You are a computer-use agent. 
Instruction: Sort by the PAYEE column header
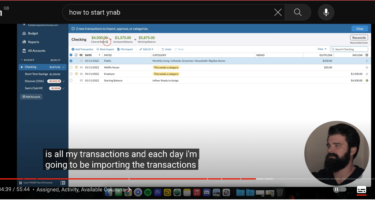[108, 55]
